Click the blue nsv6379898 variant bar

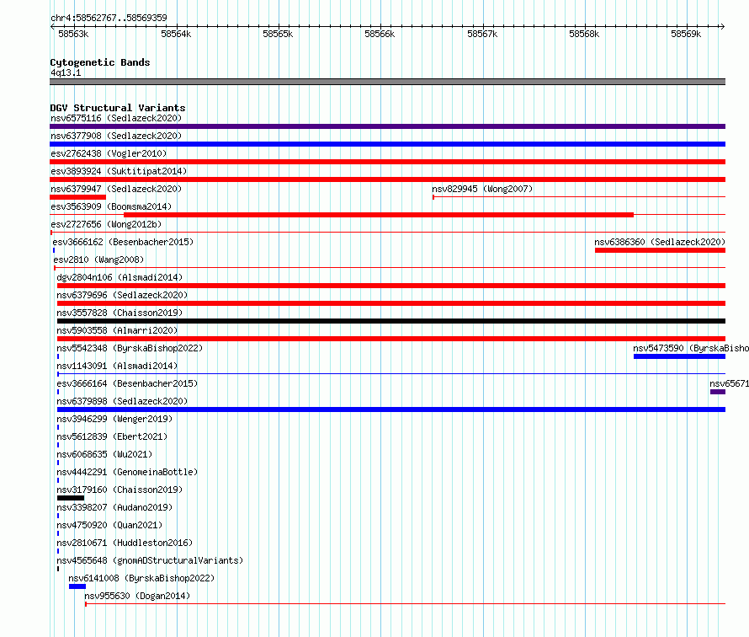pyautogui.click(x=391, y=409)
